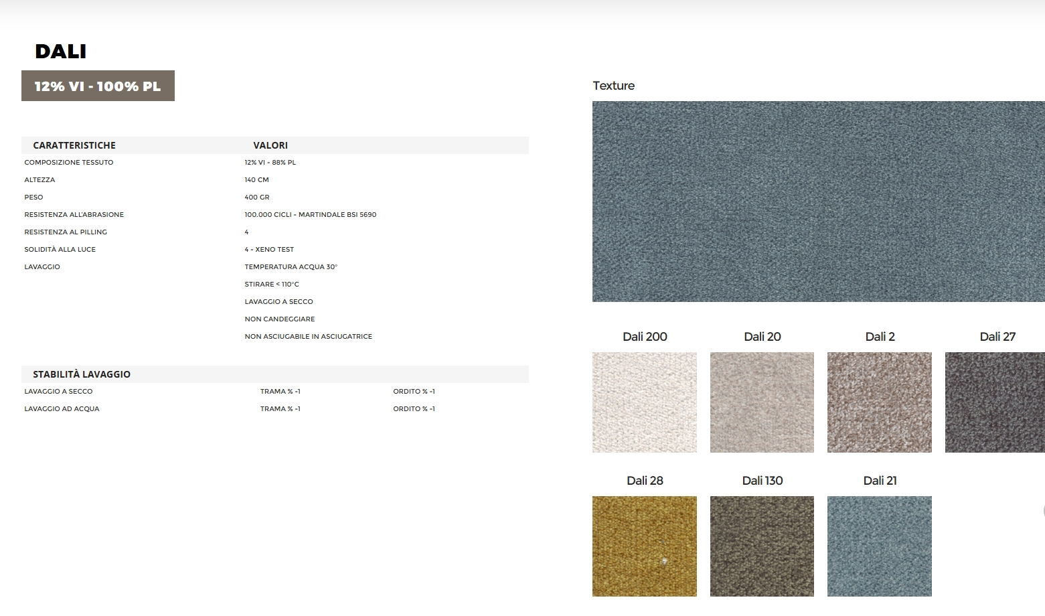This screenshot has width=1045, height=616.
Task: Click the Dali 200 name label
Action: [x=645, y=337]
